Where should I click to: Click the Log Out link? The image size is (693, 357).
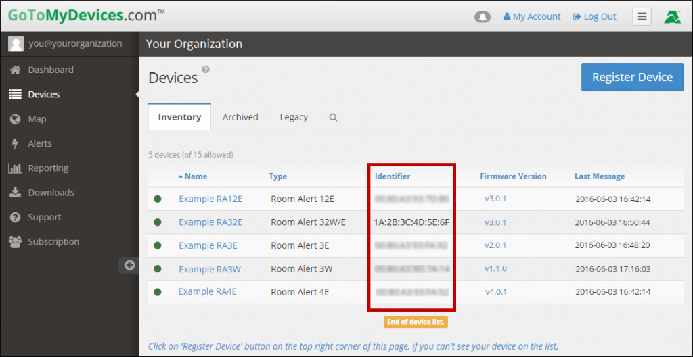(x=594, y=17)
